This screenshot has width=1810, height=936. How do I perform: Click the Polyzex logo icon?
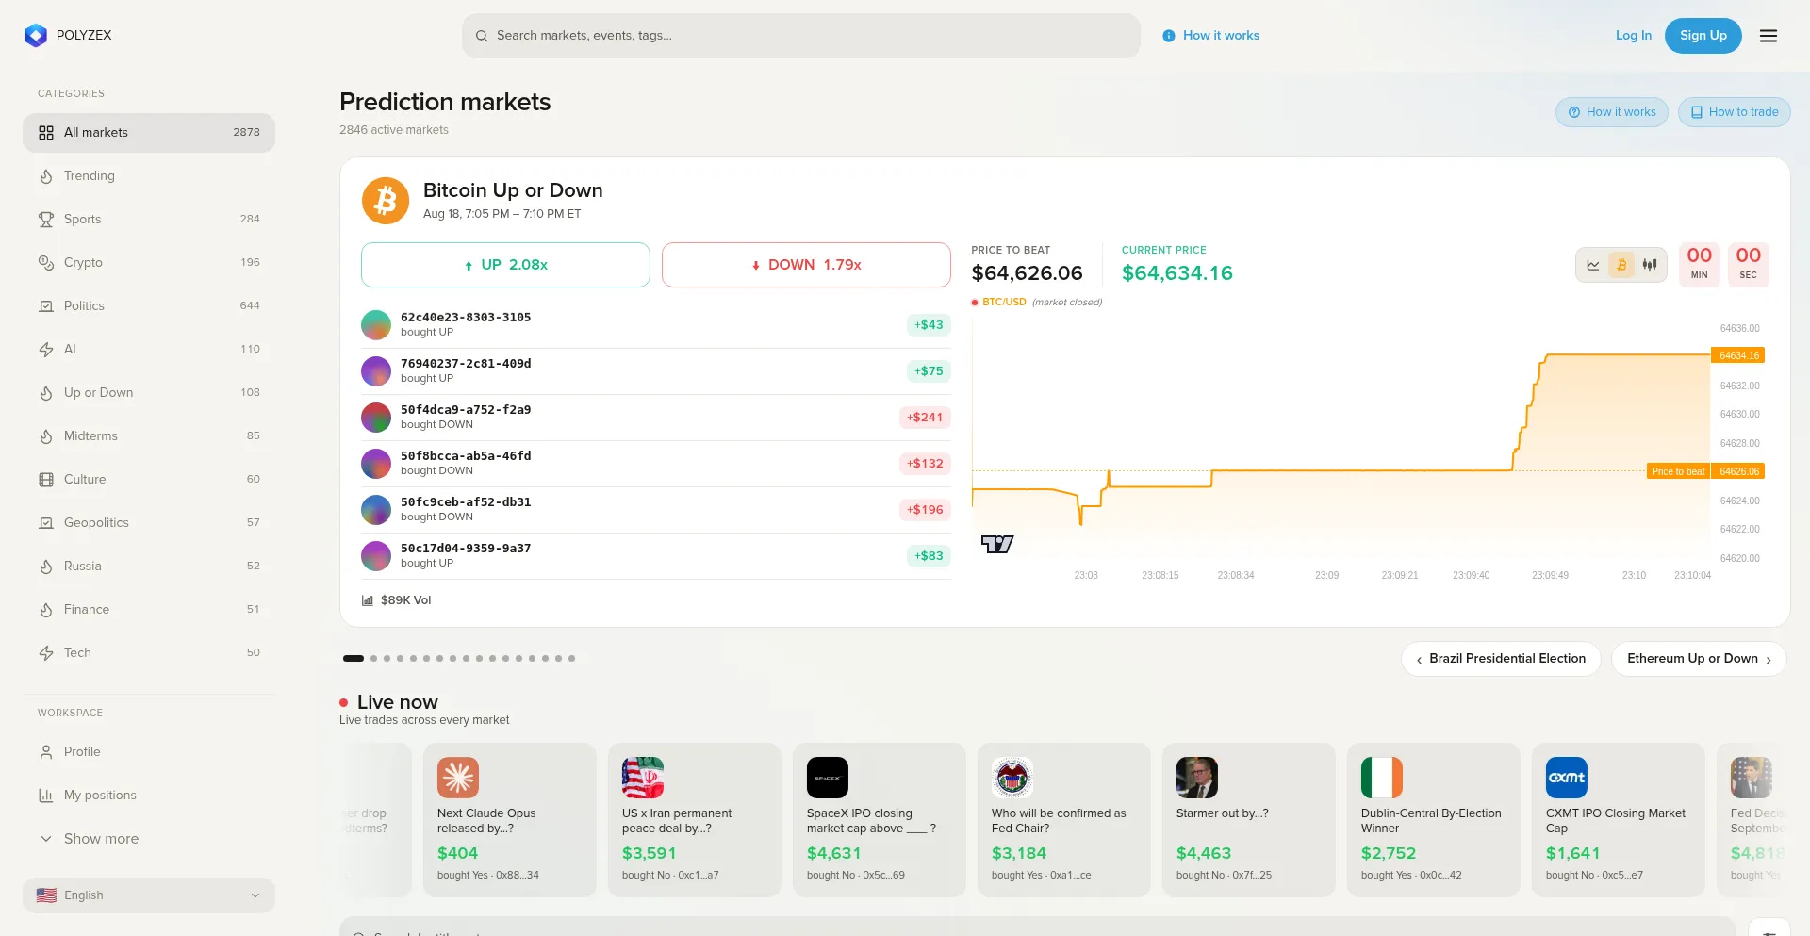pos(36,36)
